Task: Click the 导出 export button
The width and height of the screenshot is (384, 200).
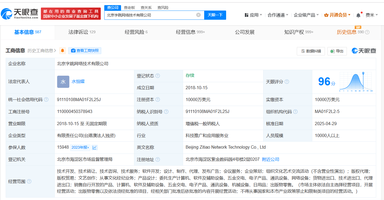Action: (x=337, y=51)
